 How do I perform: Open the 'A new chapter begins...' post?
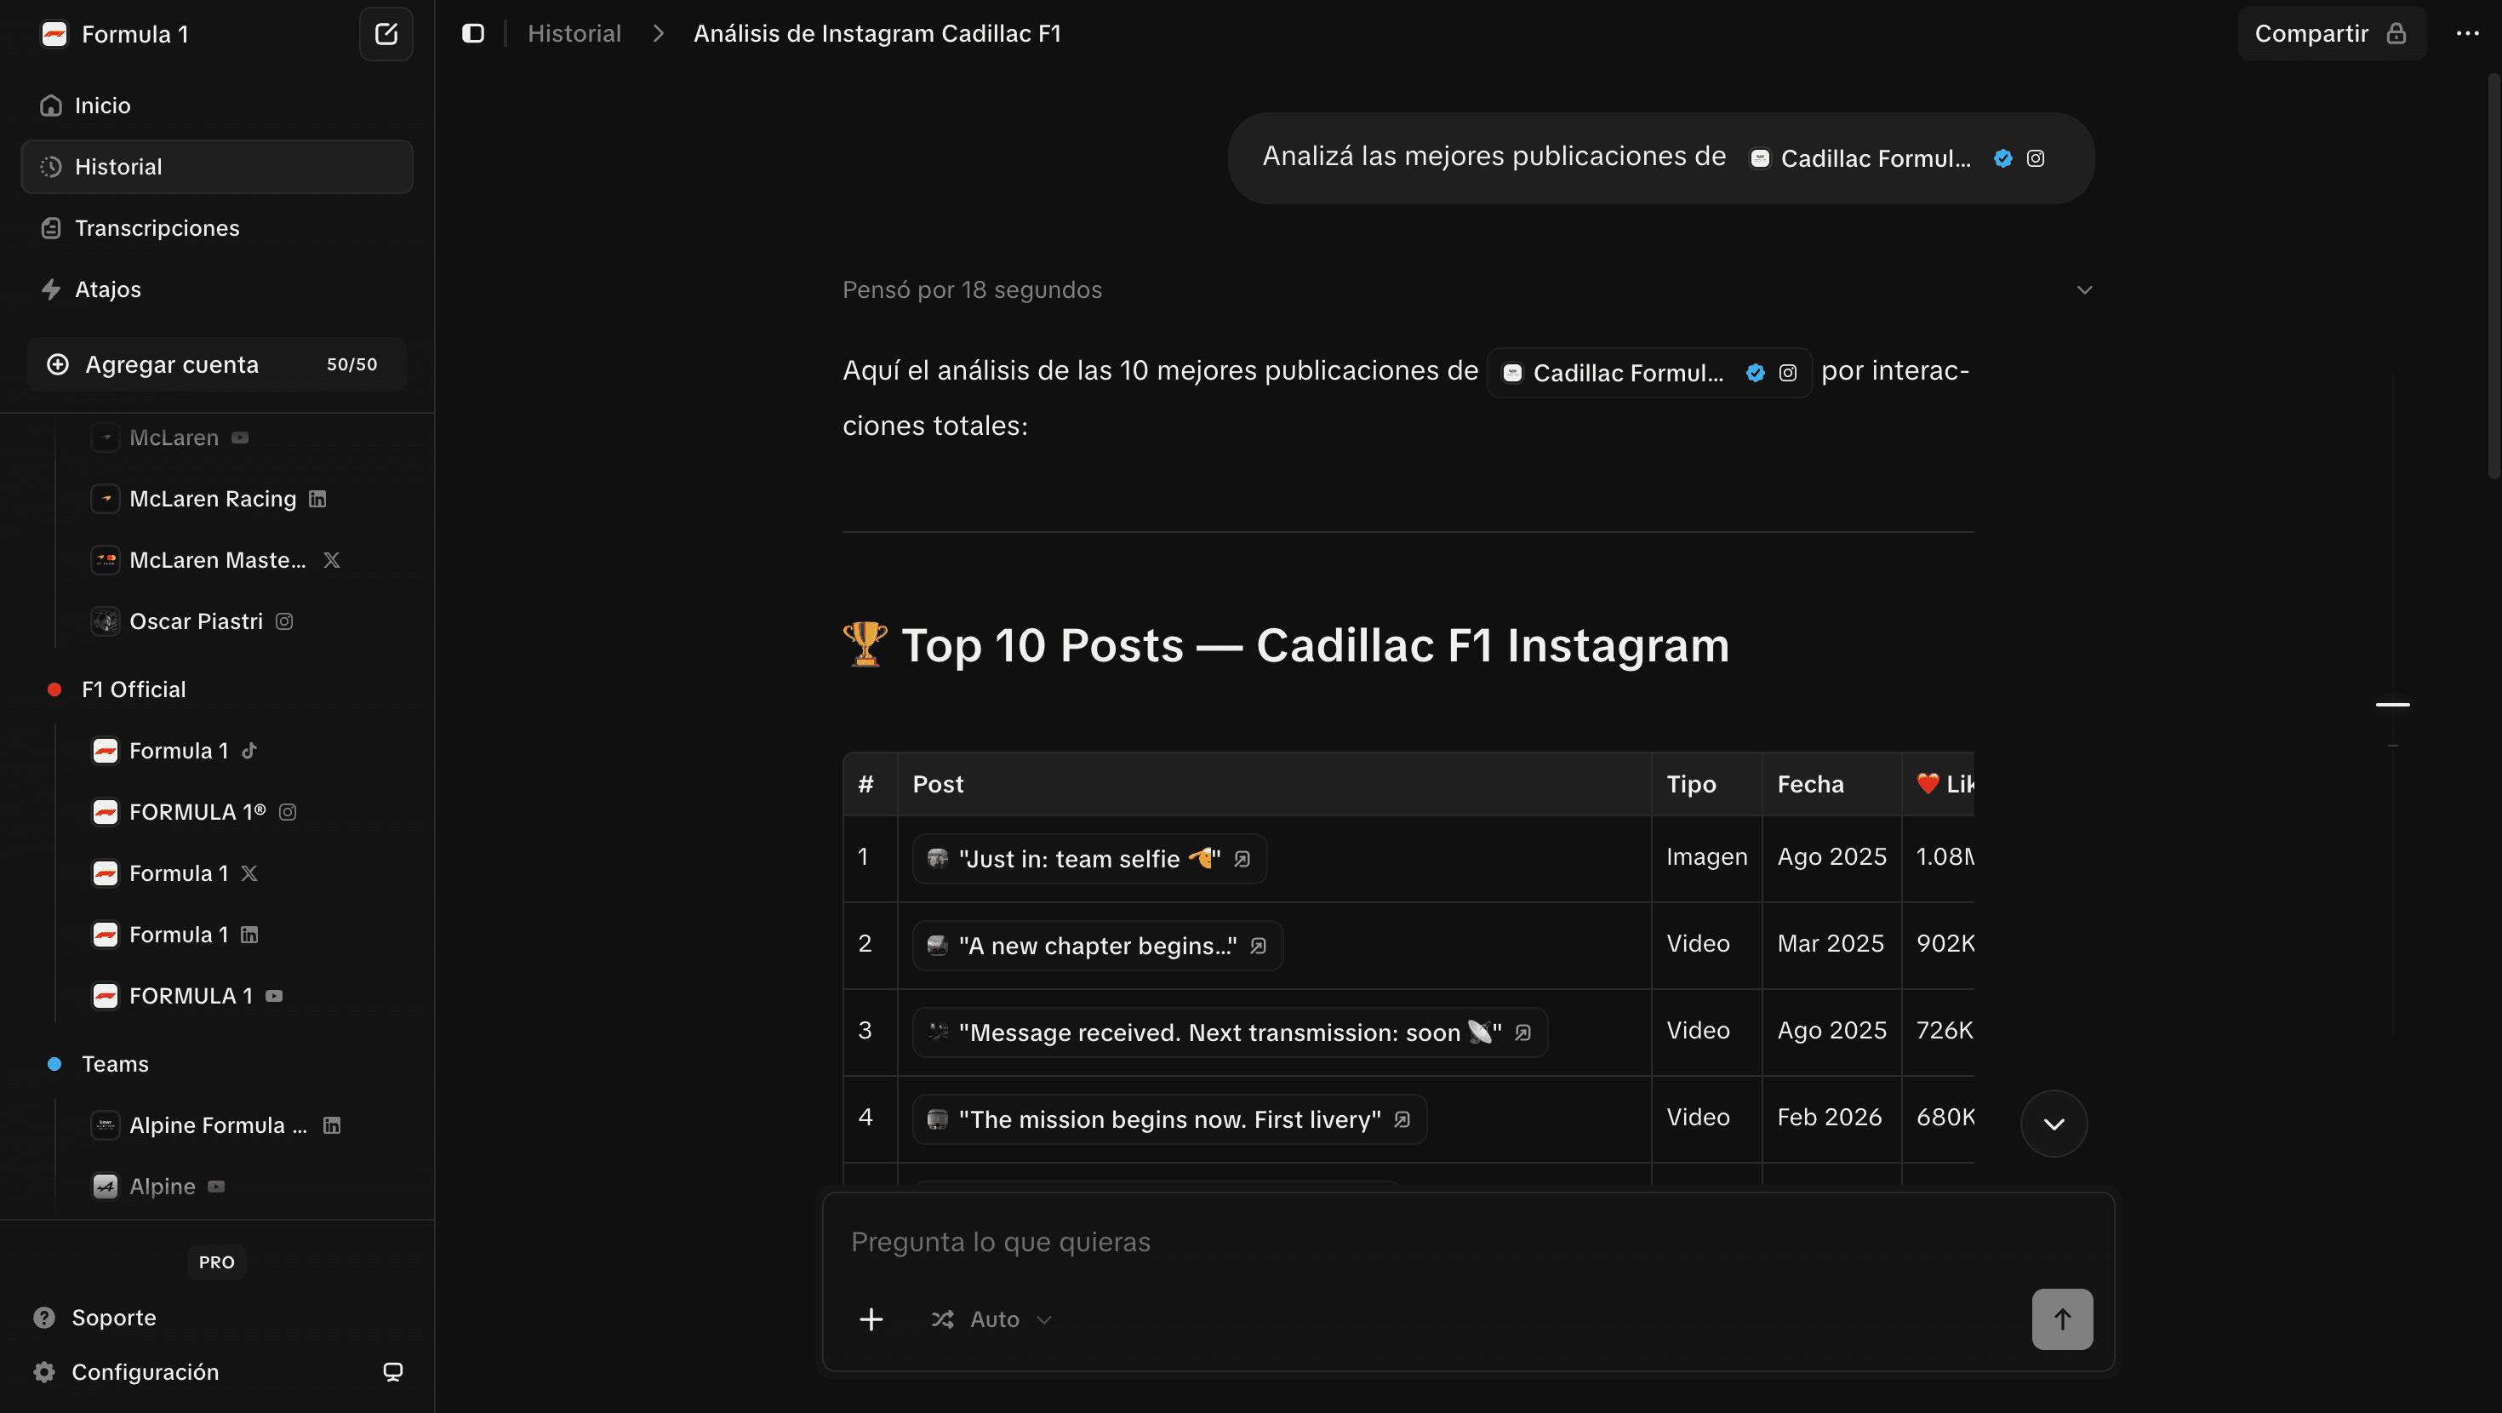pyautogui.click(x=1098, y=945)
